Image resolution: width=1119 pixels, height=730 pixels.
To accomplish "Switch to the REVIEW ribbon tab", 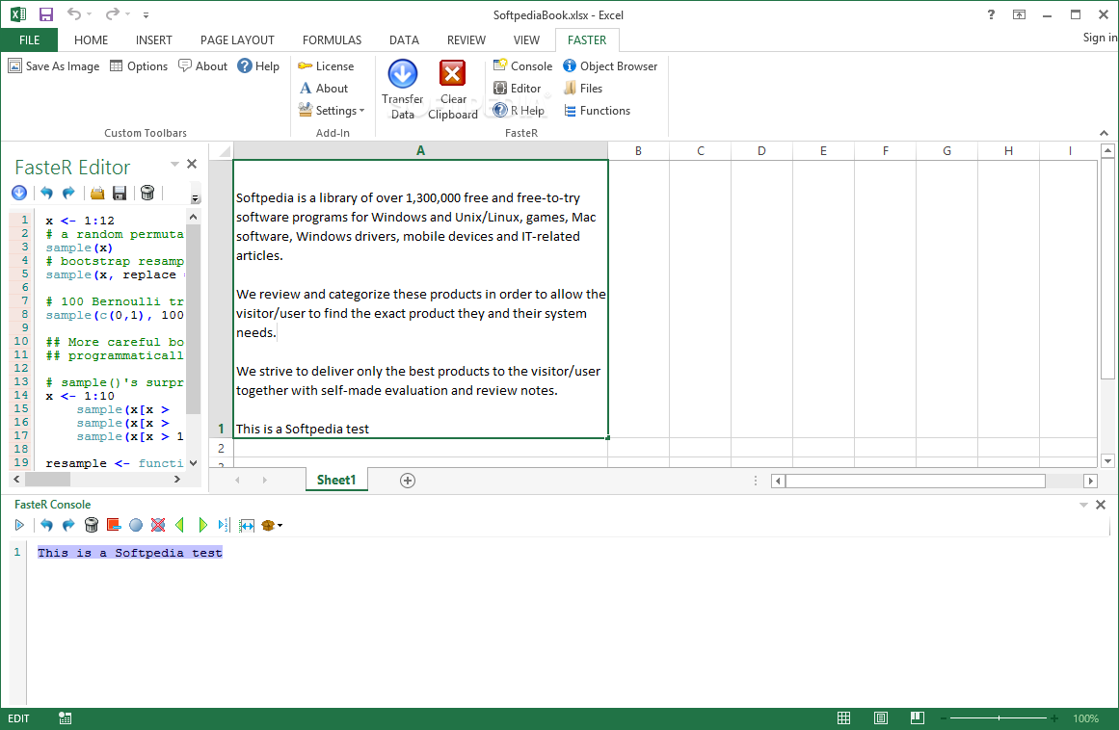I will 466,39.
